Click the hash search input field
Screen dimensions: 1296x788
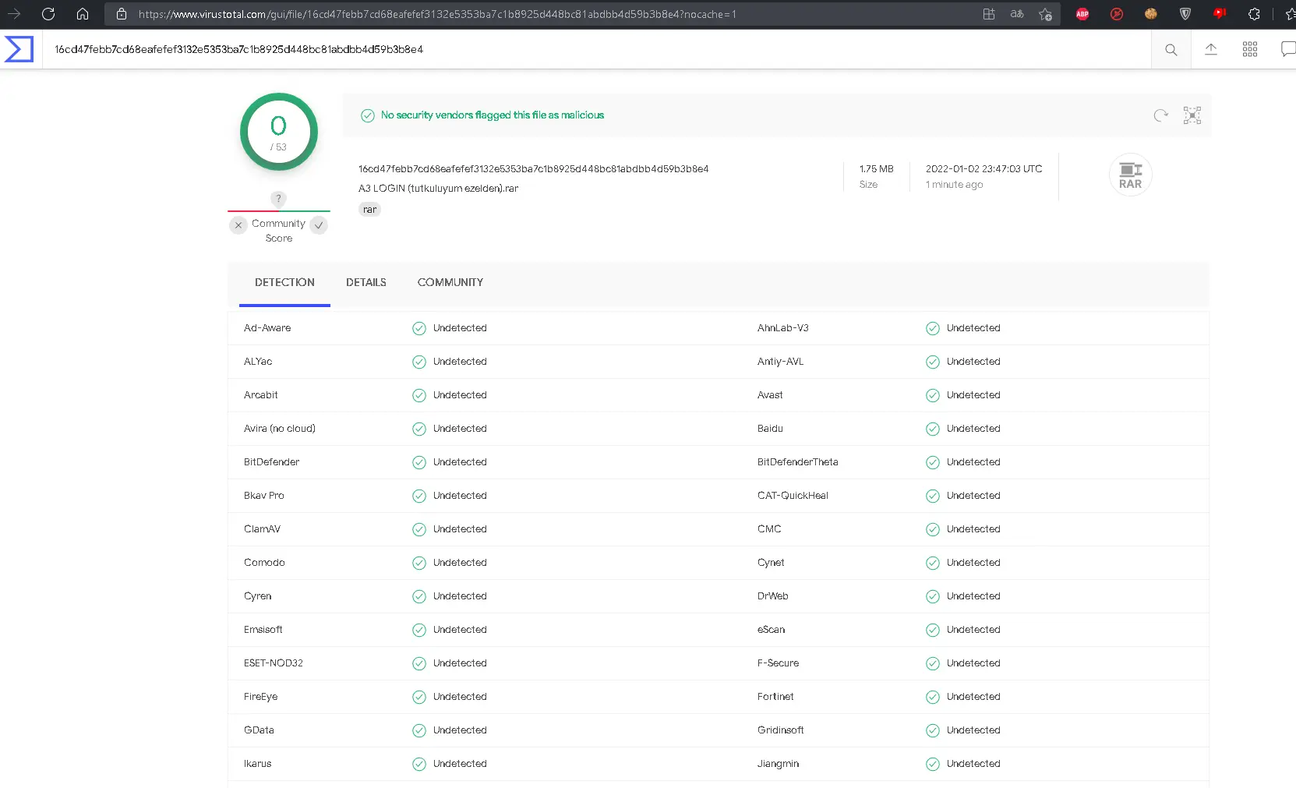[x=596, y=49]
